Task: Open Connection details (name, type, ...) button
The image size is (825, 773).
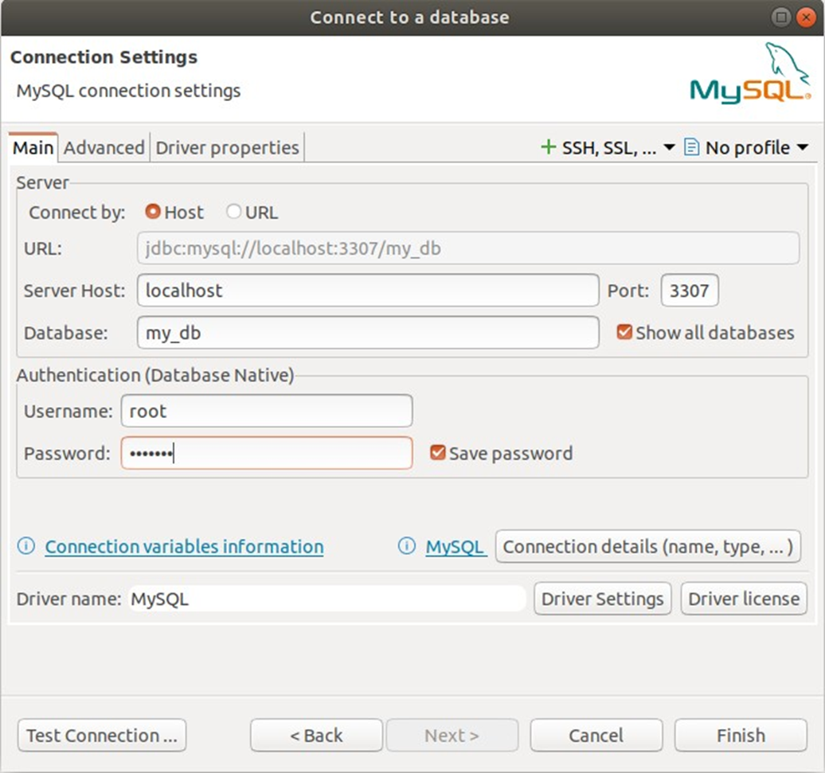Action: (x=648, y=546)
